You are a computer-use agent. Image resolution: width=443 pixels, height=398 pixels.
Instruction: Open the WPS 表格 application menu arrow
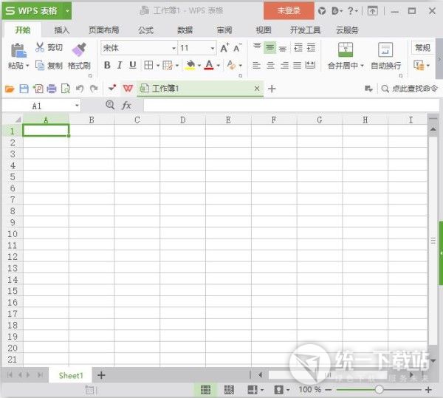(67, 11)
